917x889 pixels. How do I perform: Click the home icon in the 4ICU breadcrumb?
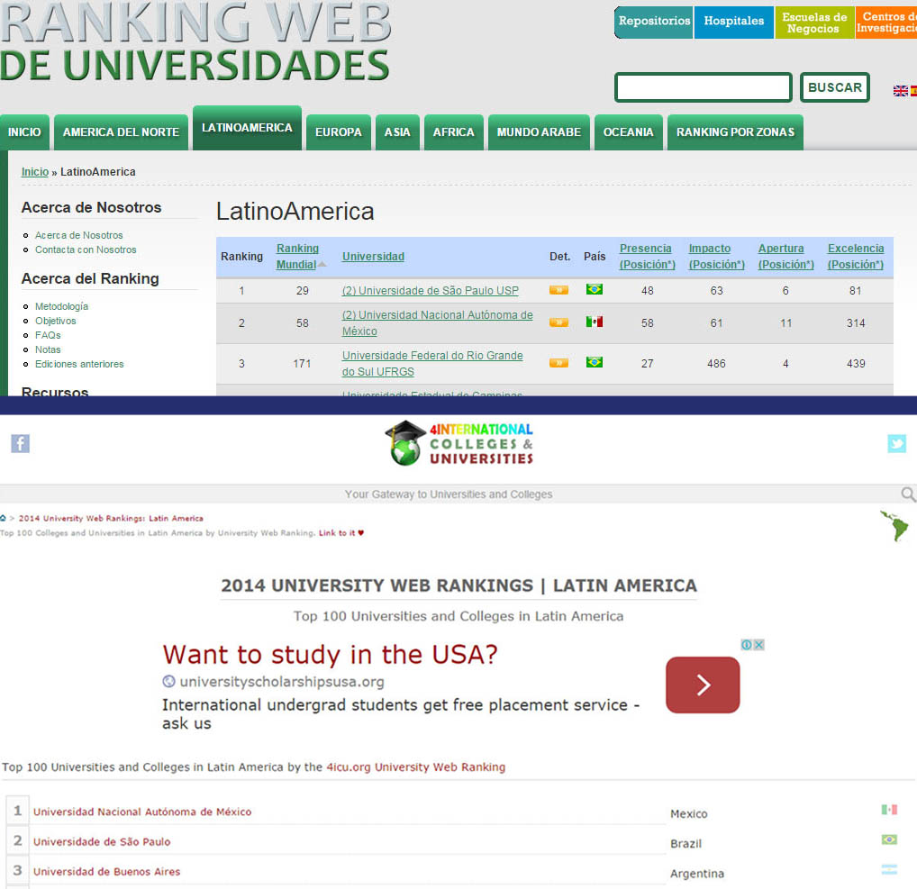pos(5,519)
